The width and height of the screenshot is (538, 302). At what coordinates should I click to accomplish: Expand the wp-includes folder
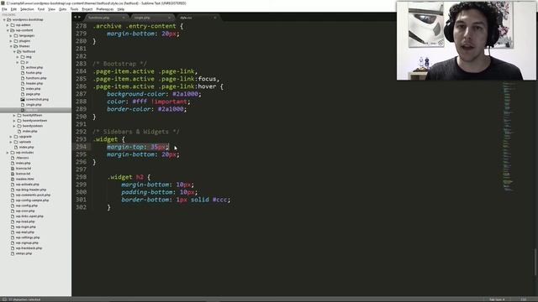[8, 153]
